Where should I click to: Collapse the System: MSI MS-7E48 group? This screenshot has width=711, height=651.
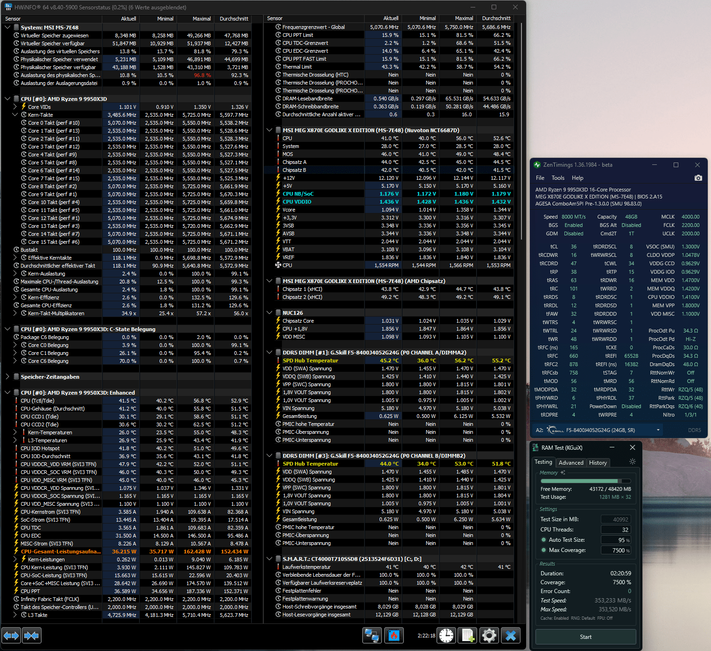[x=7, y=28]
